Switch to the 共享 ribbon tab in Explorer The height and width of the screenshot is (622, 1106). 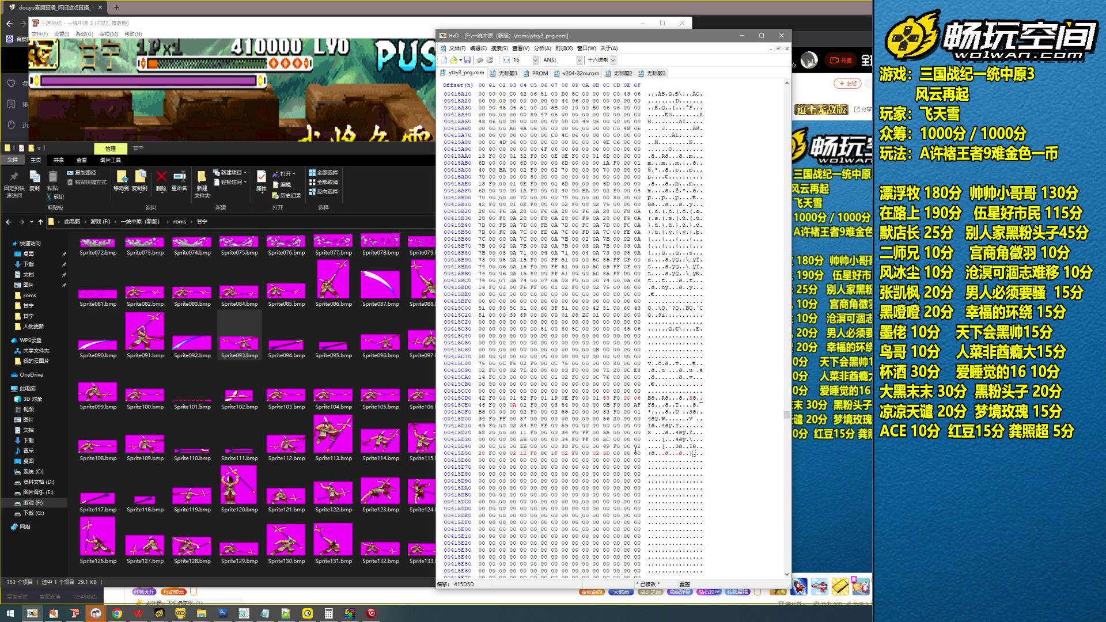59,160
